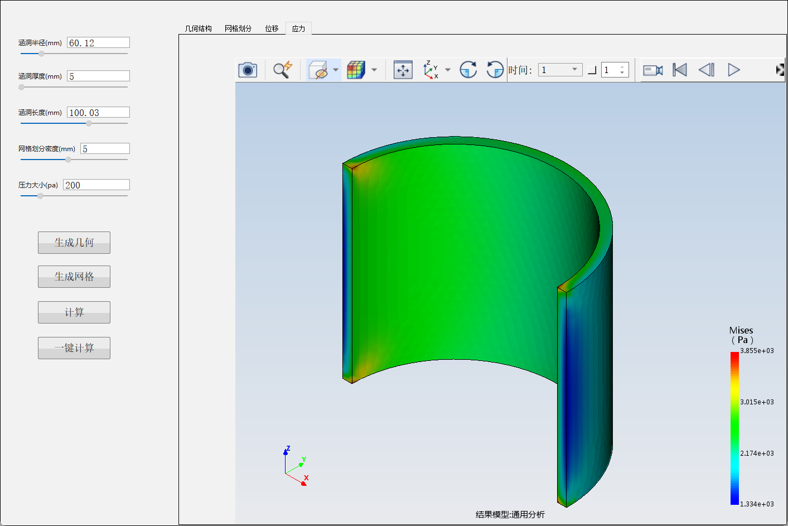Image resolution: width=788 pixels, height=526 pixels.
Task: Rotate the view counterclockwise
Action: click(x=495, y=70)
